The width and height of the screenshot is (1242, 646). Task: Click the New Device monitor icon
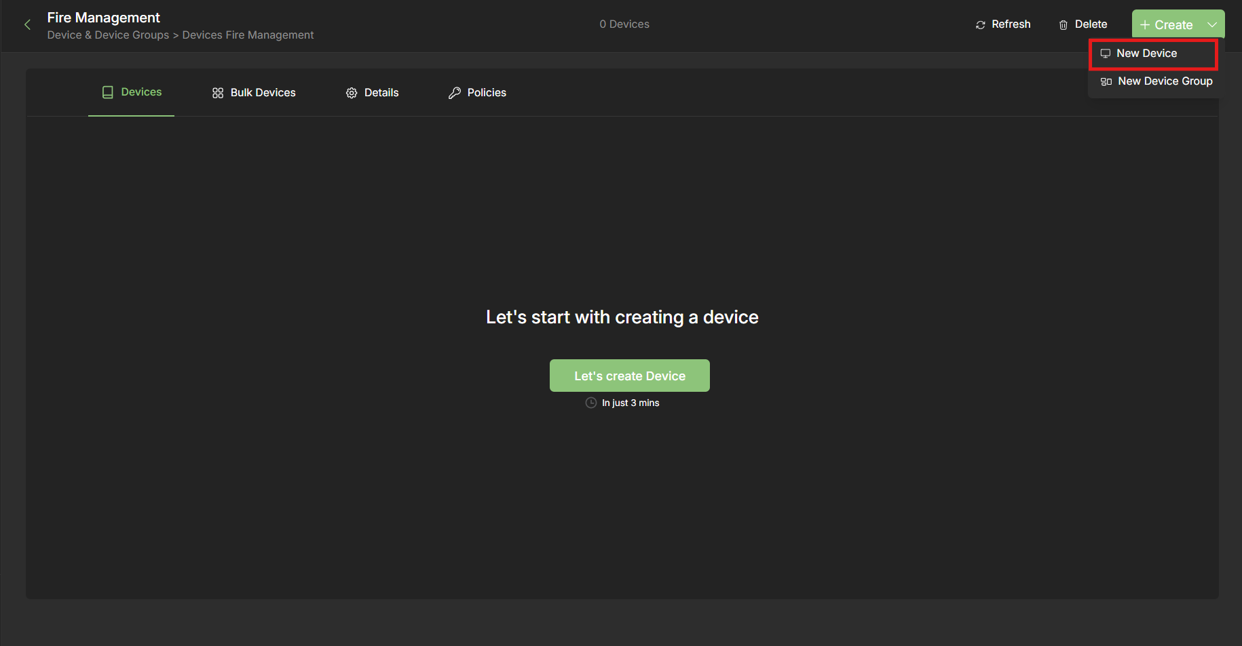[x=1106, y=53]
